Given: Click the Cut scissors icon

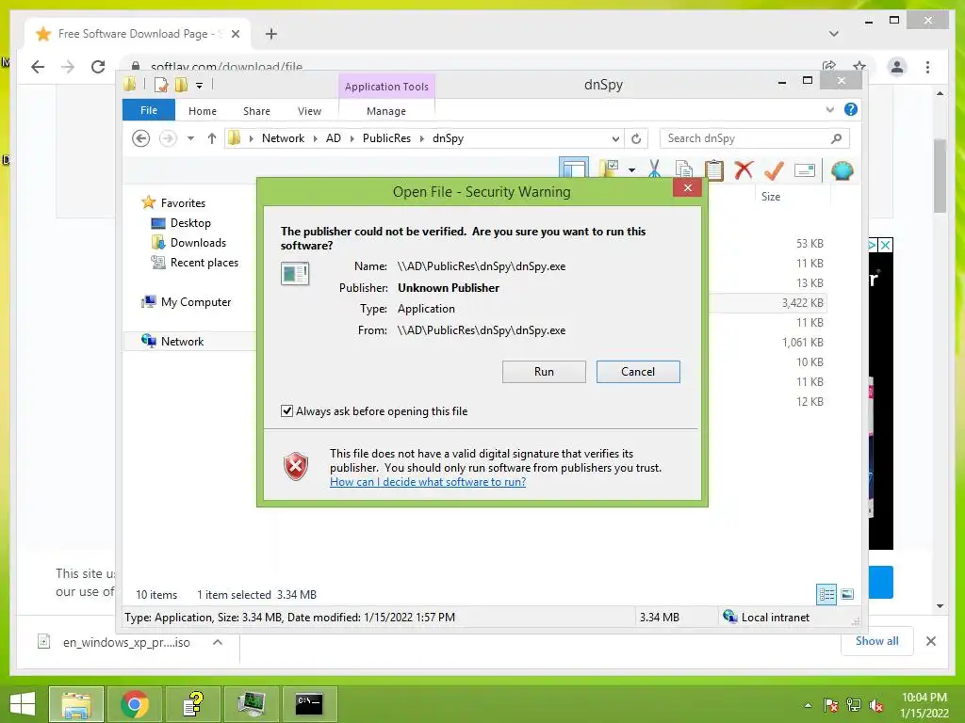Looking at the screenshot, I should click(x=654, y=169).
